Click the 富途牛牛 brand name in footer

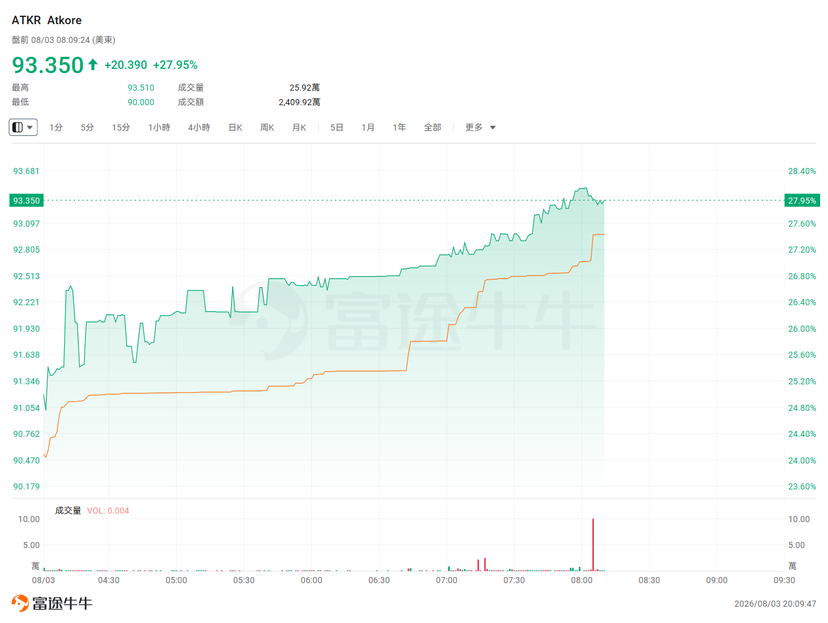click(62, 603)
